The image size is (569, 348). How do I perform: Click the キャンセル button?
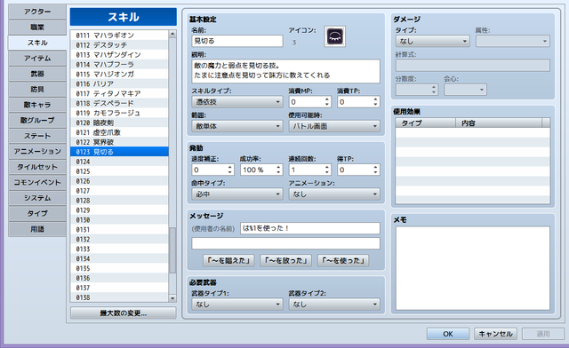tap(495, 334)
